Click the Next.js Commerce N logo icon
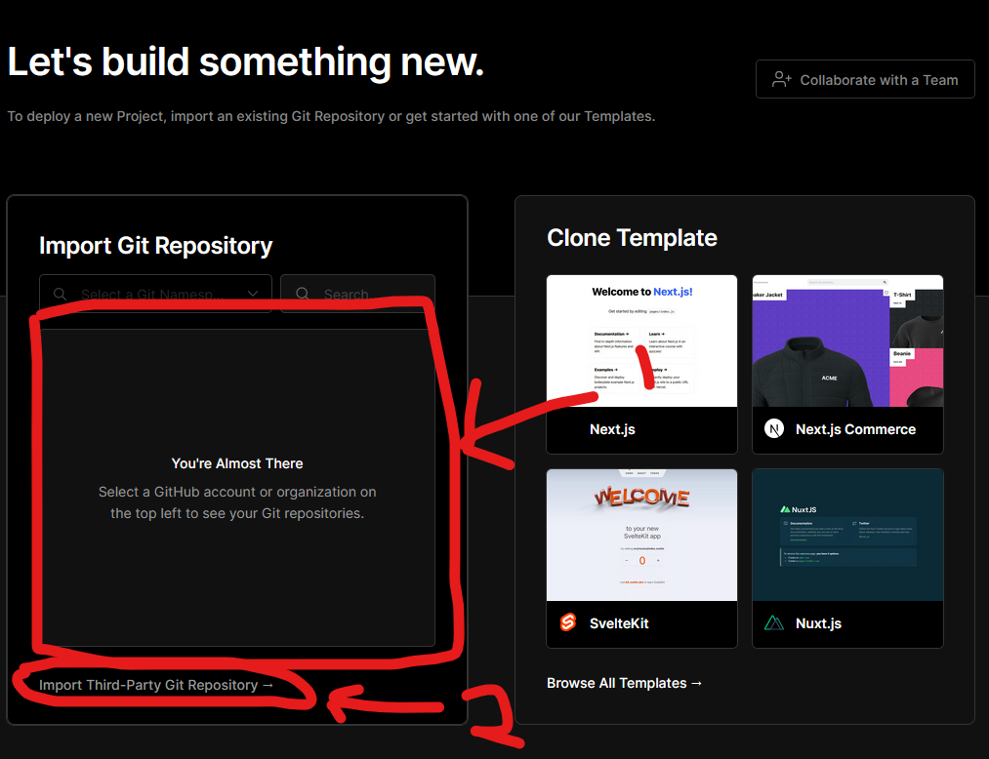The height and width of the screenshot is (759, 989). point(774,429)
